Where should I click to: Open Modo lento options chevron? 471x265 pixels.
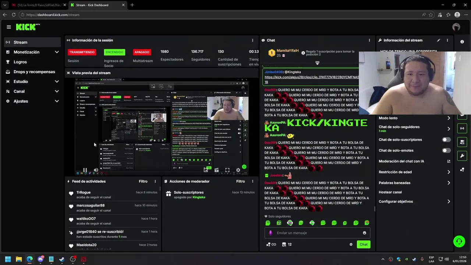(449, 118)
